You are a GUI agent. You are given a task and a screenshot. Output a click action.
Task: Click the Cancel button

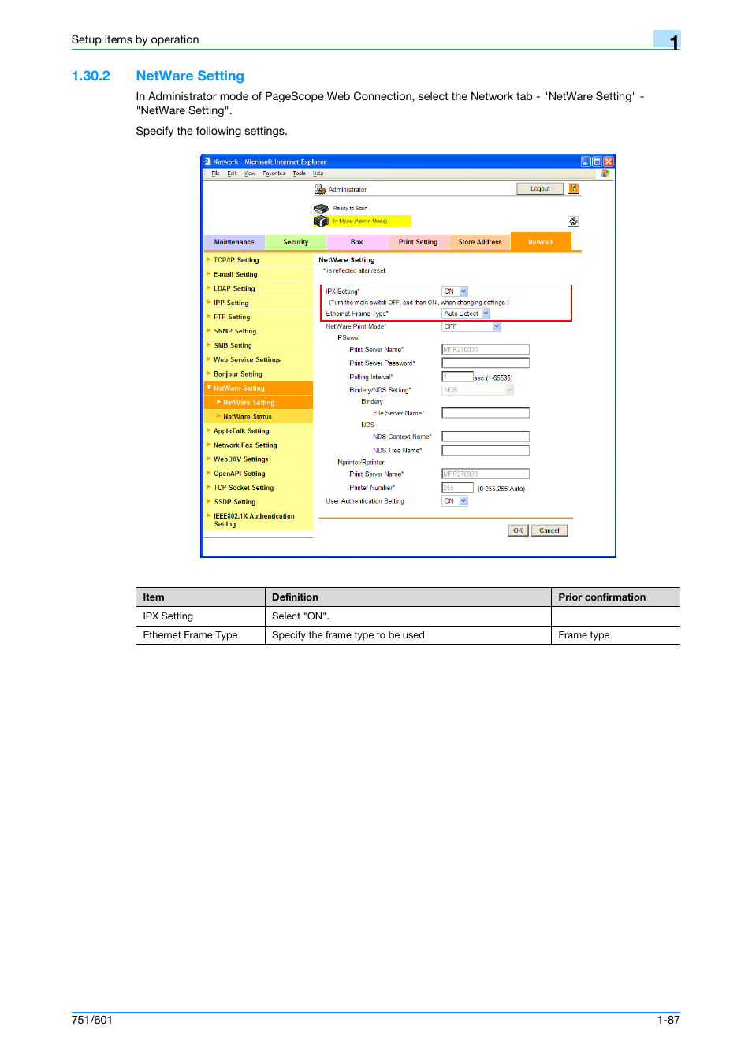[x=549, y=530]
